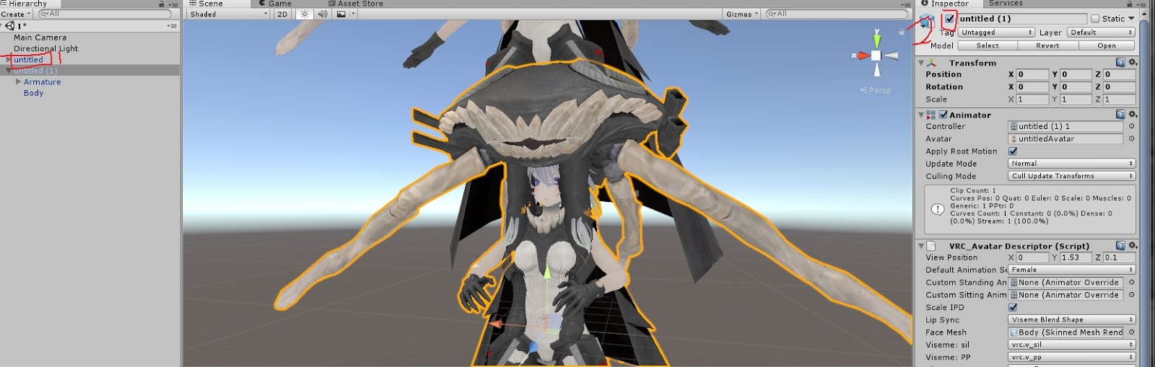The width and height of the screenshot is (1155, 367).
Task: Collapse the Animator component
Action: [x=921, y=115]
